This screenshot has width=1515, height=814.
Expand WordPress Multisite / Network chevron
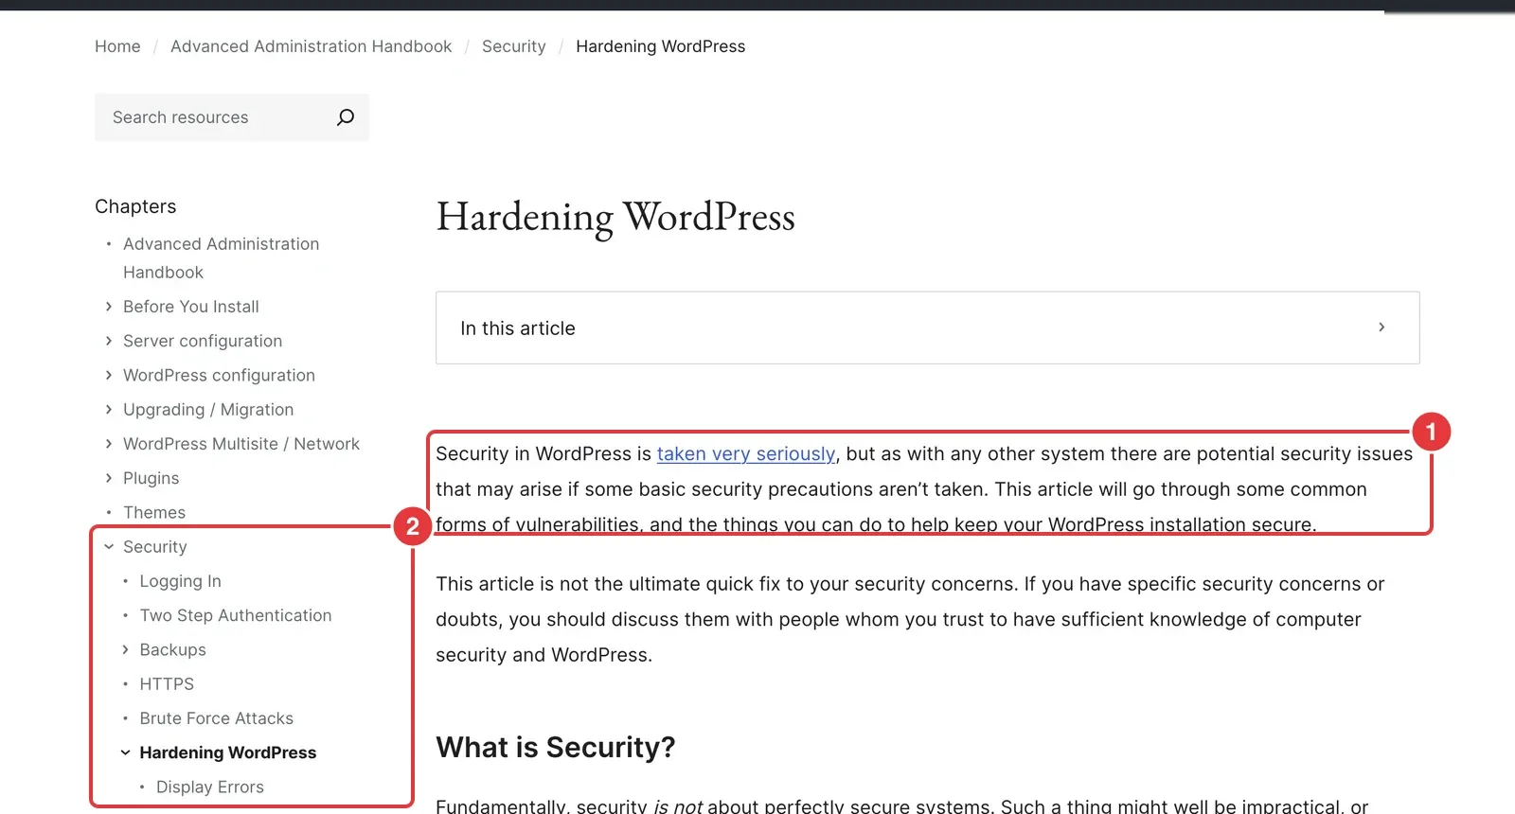tap(109, 444)
